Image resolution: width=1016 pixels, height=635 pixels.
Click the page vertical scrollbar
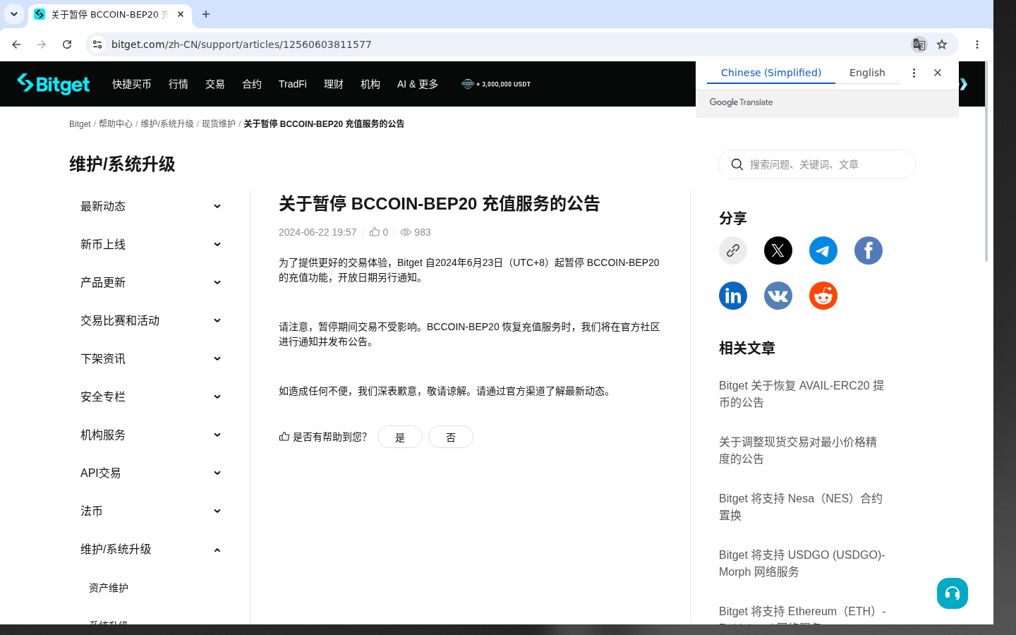tap(986, 161)
